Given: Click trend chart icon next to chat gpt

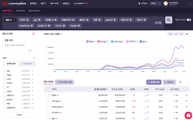Looking at the screenshot, I should pyautogui.click(x=61, y=101).
